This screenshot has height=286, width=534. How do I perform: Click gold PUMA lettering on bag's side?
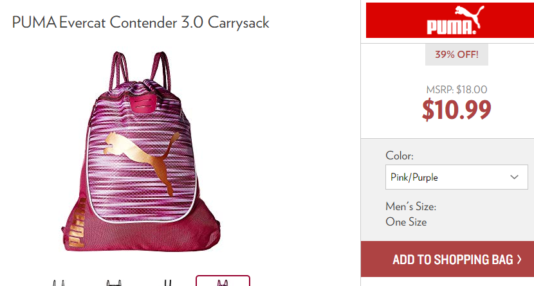(77, 224)
